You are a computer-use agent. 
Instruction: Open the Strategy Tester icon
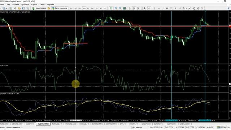click(27, 8)
